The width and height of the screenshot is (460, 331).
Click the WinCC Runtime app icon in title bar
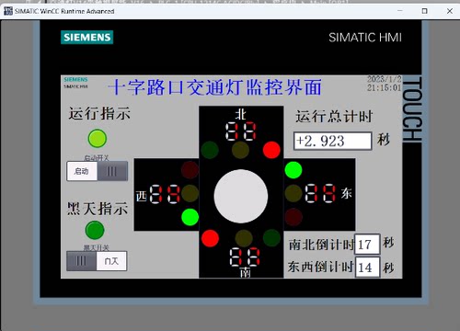(x=8, y=11)
